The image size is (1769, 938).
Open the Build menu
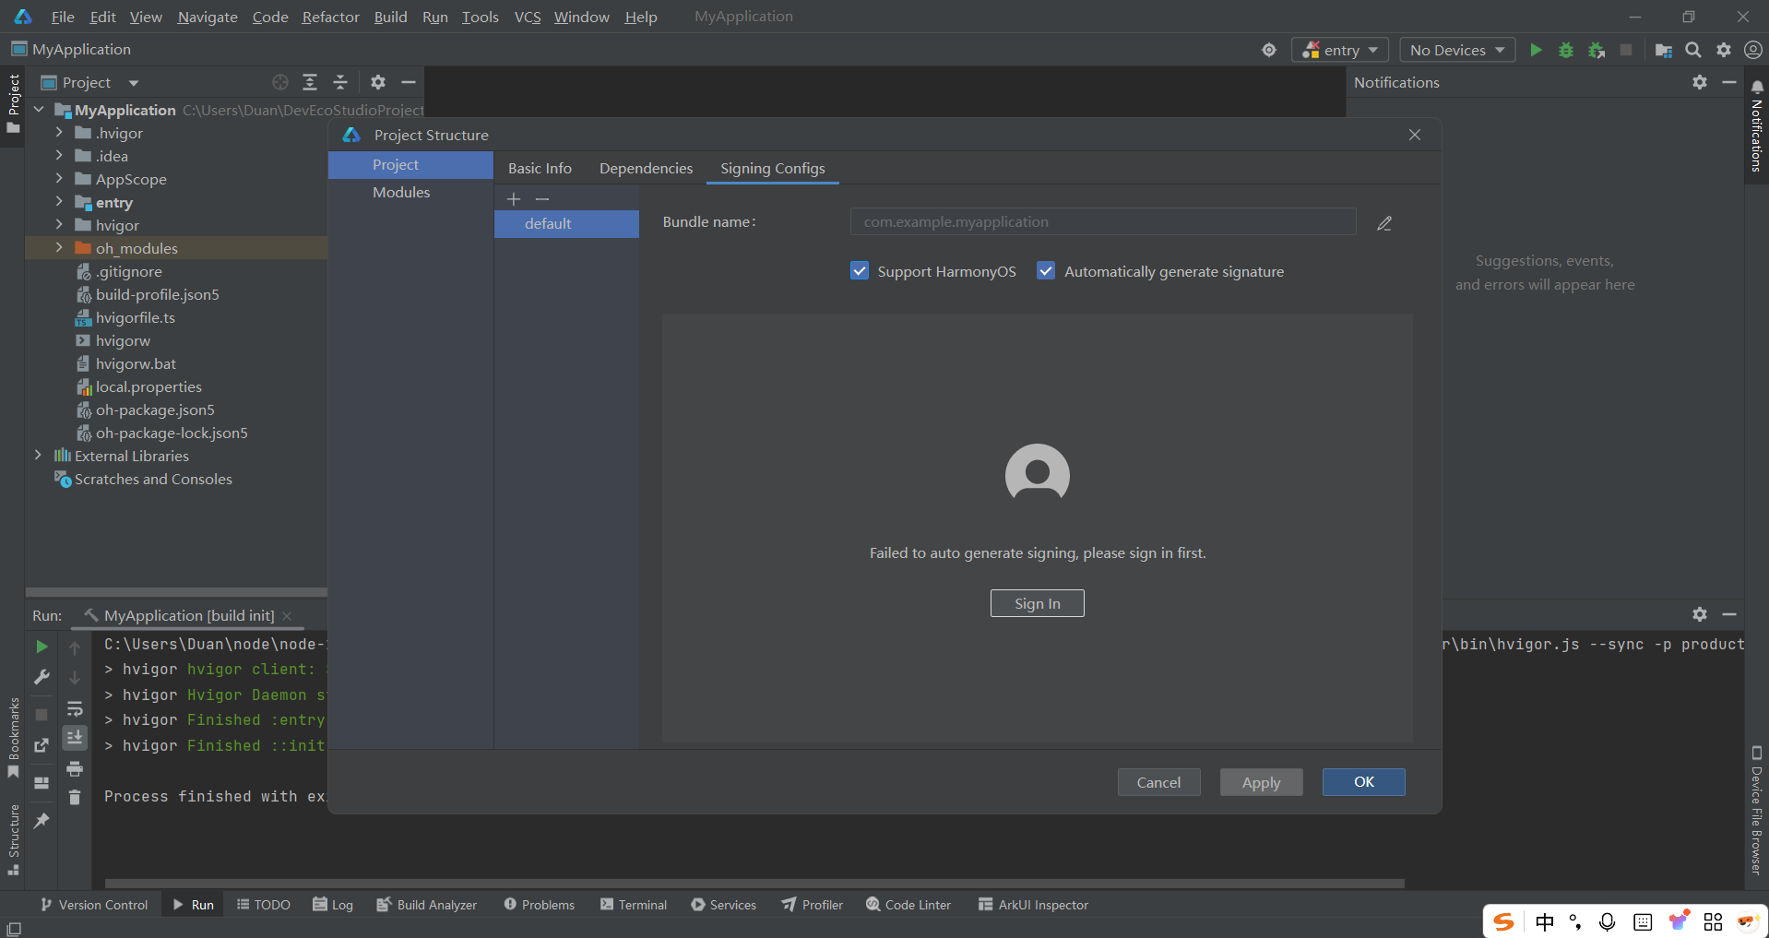pos(390,17)
